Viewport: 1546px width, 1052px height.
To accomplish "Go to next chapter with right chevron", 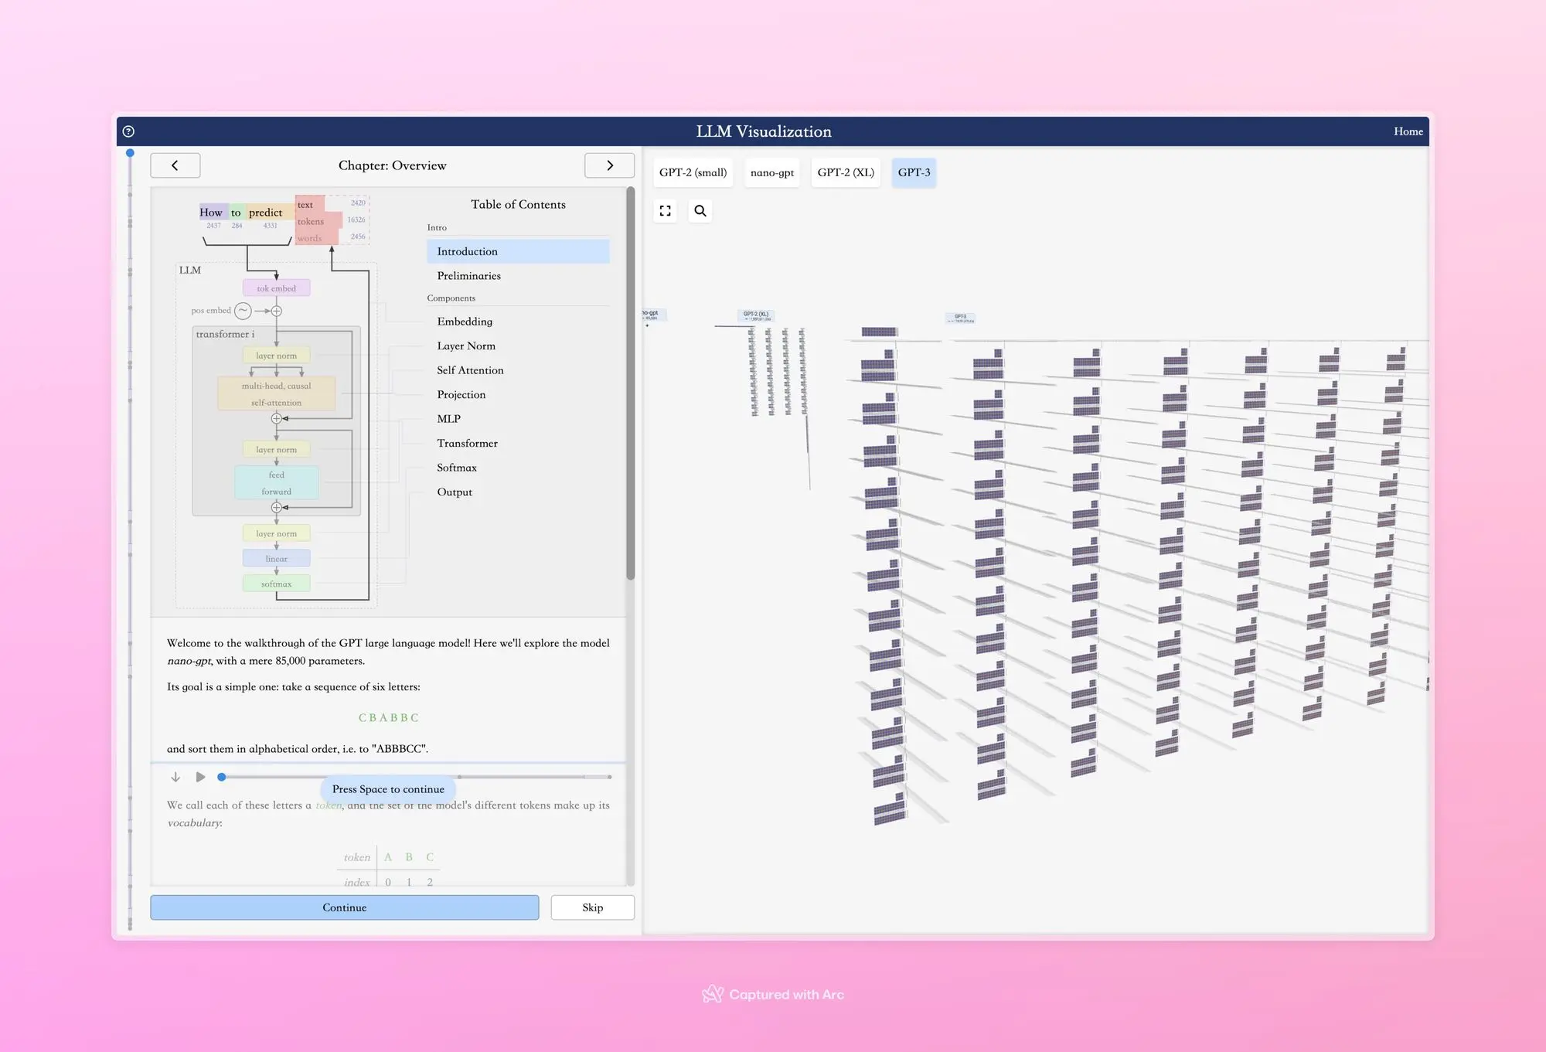I will [x=609, y=165].
